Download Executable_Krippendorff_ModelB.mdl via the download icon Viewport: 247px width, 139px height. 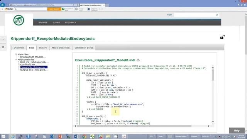tap(138, 60)
